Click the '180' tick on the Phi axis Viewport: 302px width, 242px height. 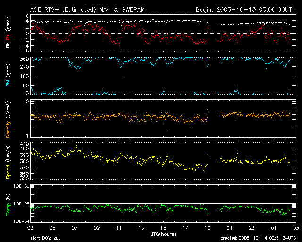[x=25, y=76]
